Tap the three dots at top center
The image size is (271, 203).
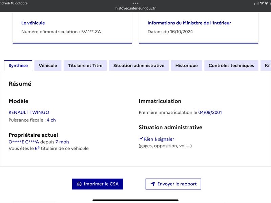135,3
